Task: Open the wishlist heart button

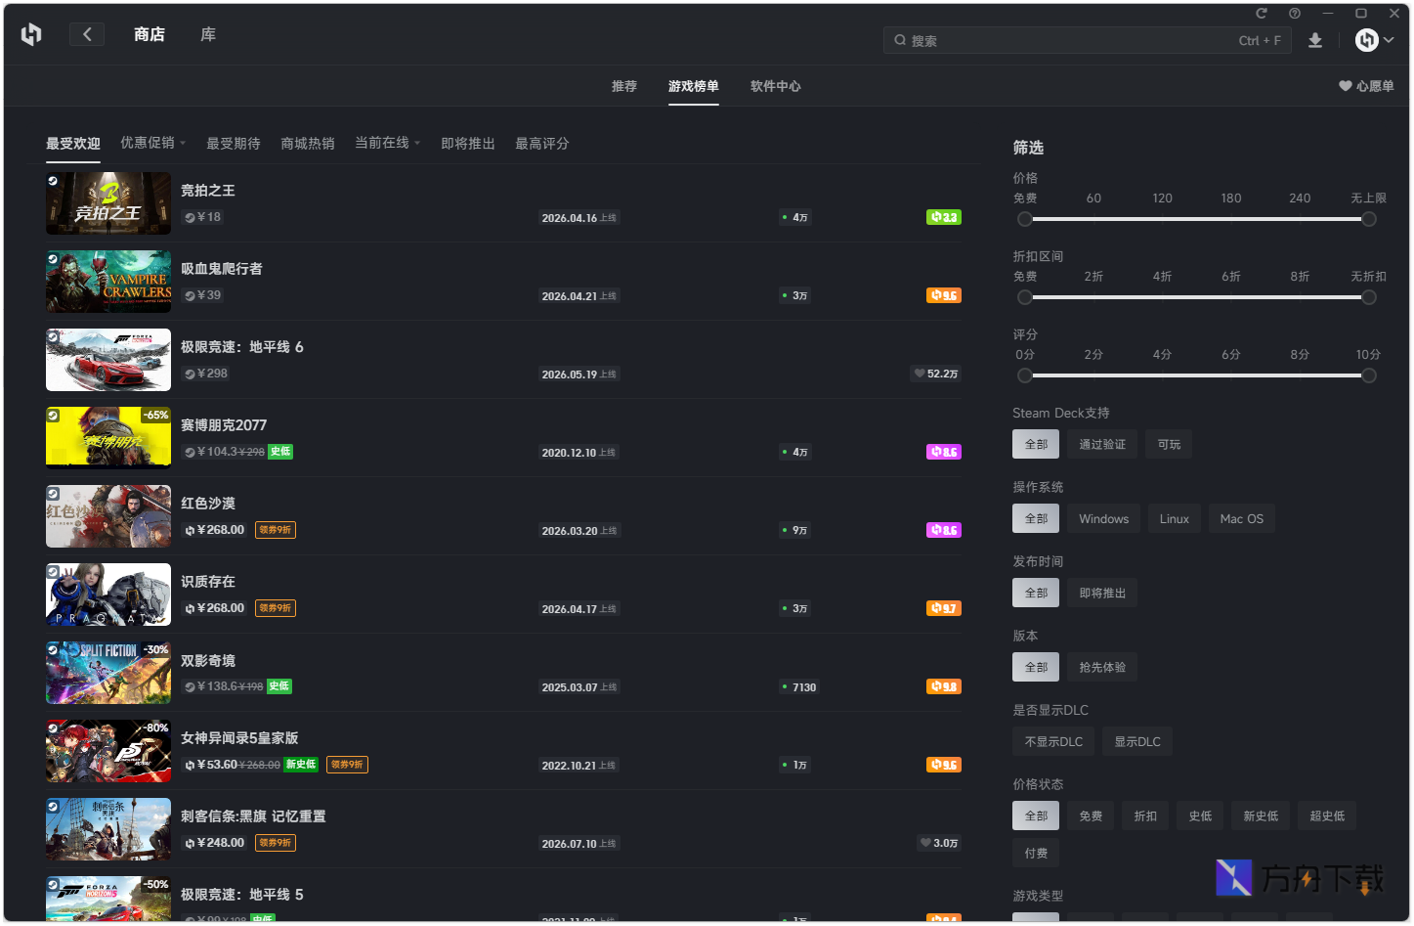Action: (1366, 86)
